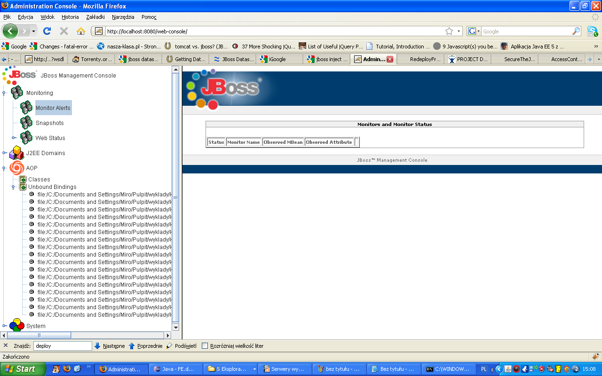The width and height of the screenshot is (602, 376).
Task: Open the C:\WINDOW... taskbar command prompt
Action: [448, 369]
